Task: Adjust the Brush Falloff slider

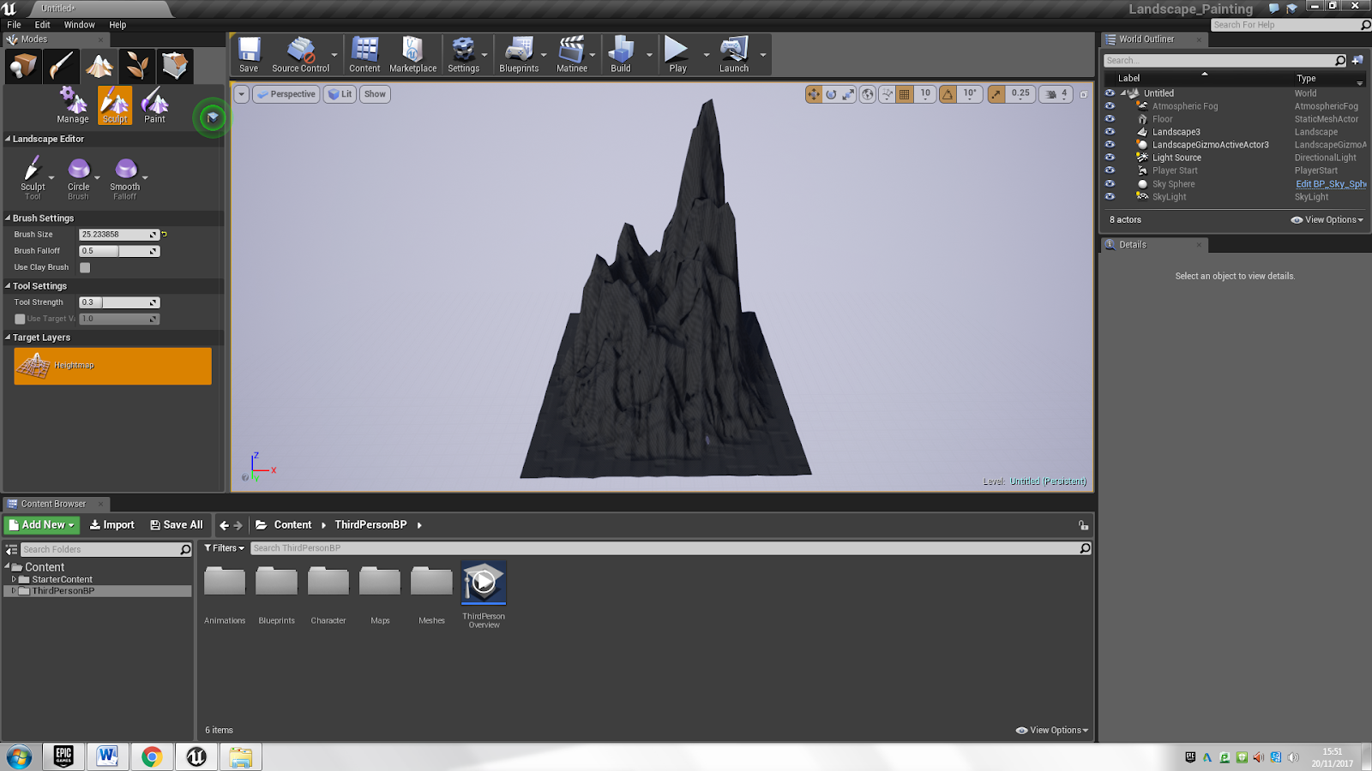Action: pos(119,251)
